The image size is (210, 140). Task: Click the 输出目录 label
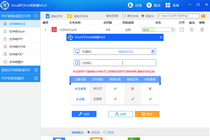coord(113,16)
